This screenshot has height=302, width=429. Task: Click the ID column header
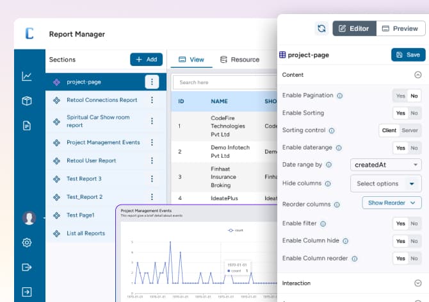coord(181,101)
